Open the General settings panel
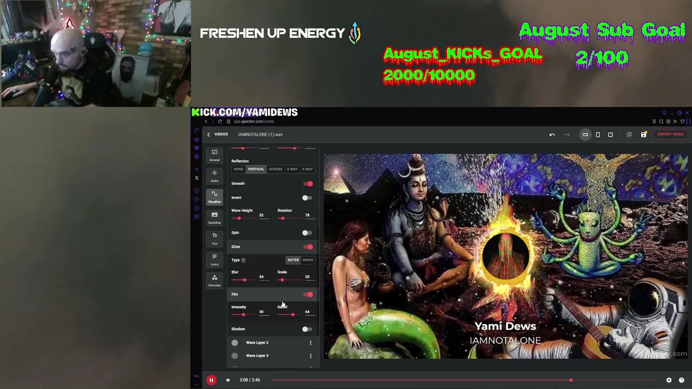This screenshot has height=389, width=692. (215, 155)
